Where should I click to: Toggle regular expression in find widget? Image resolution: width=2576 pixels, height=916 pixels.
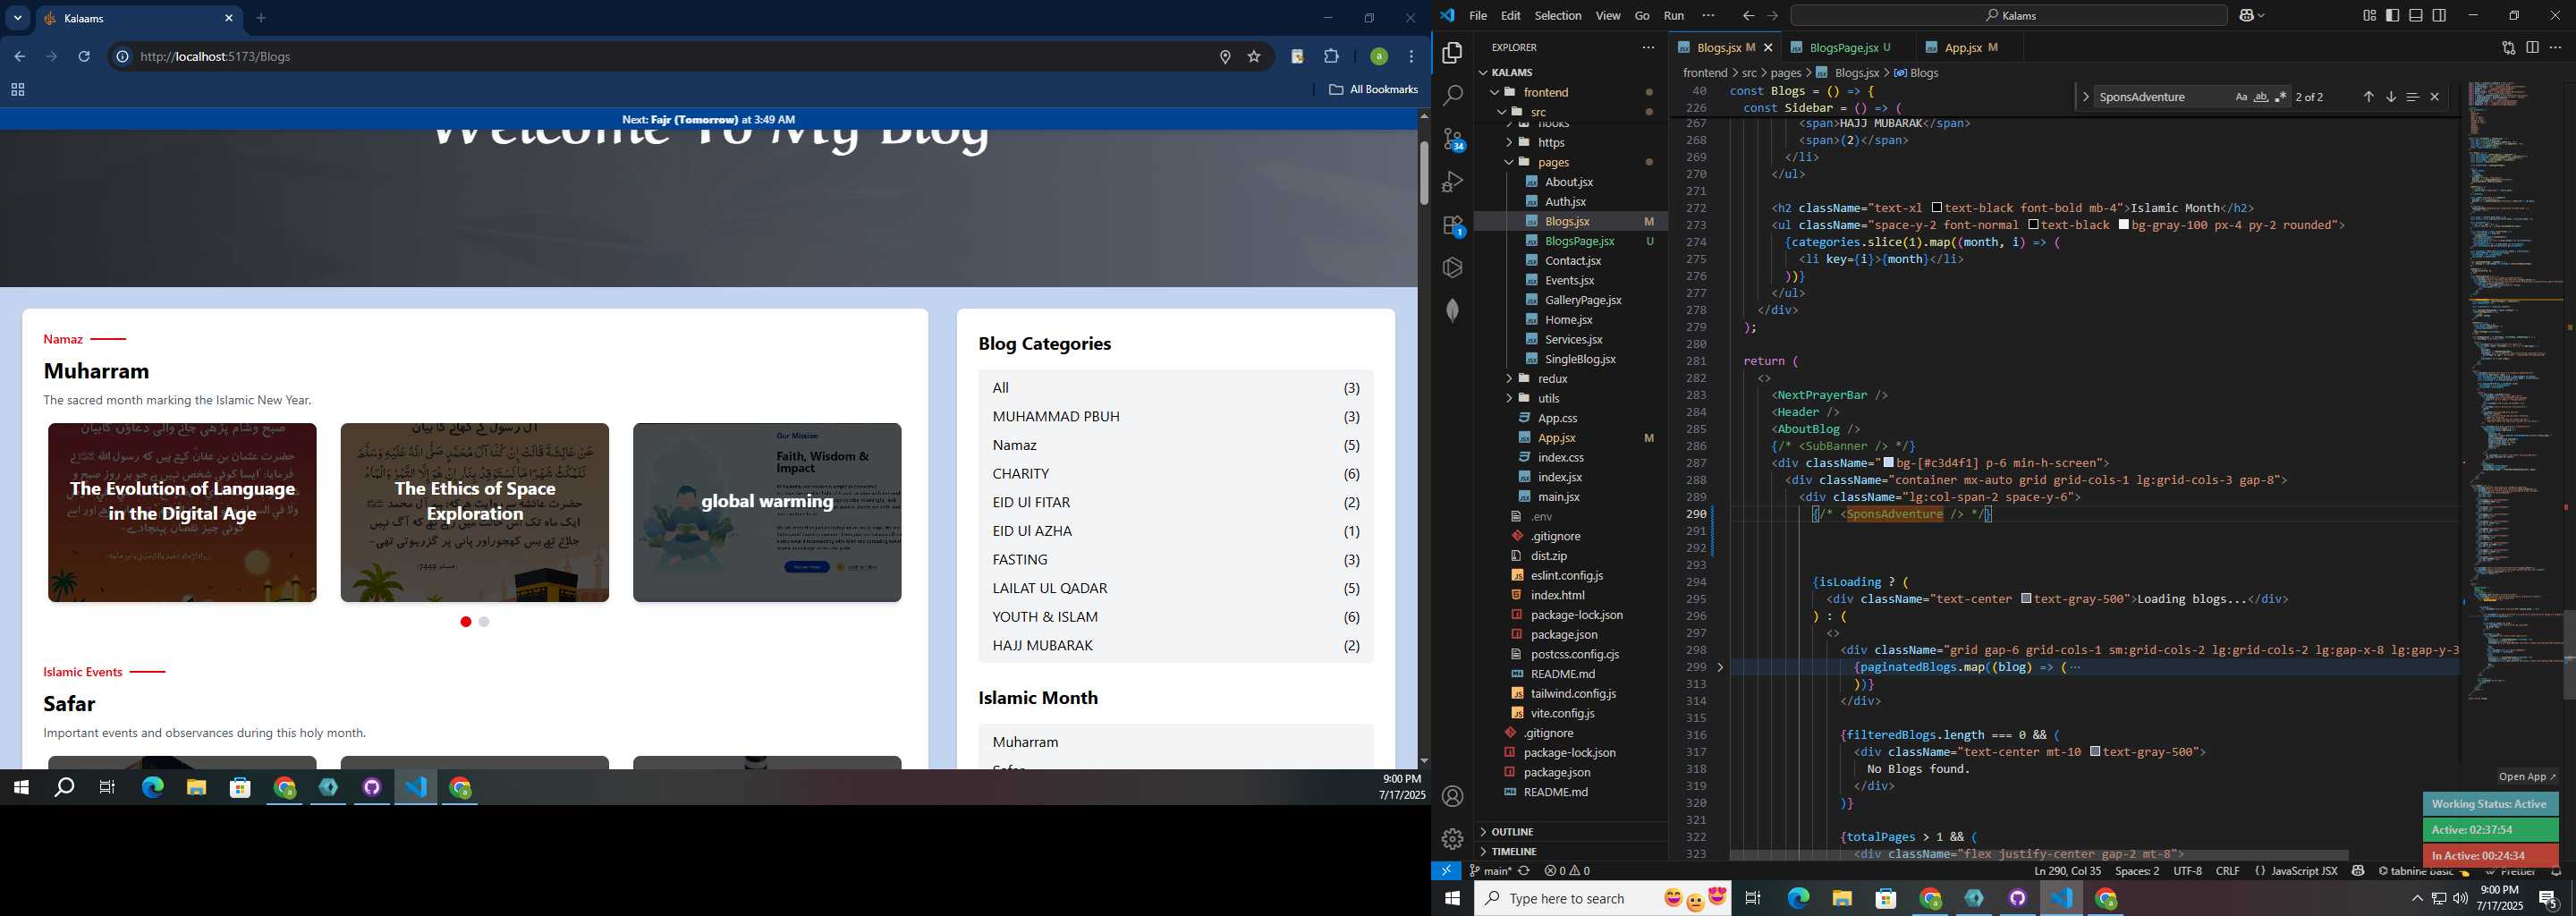pos(2281,97)
